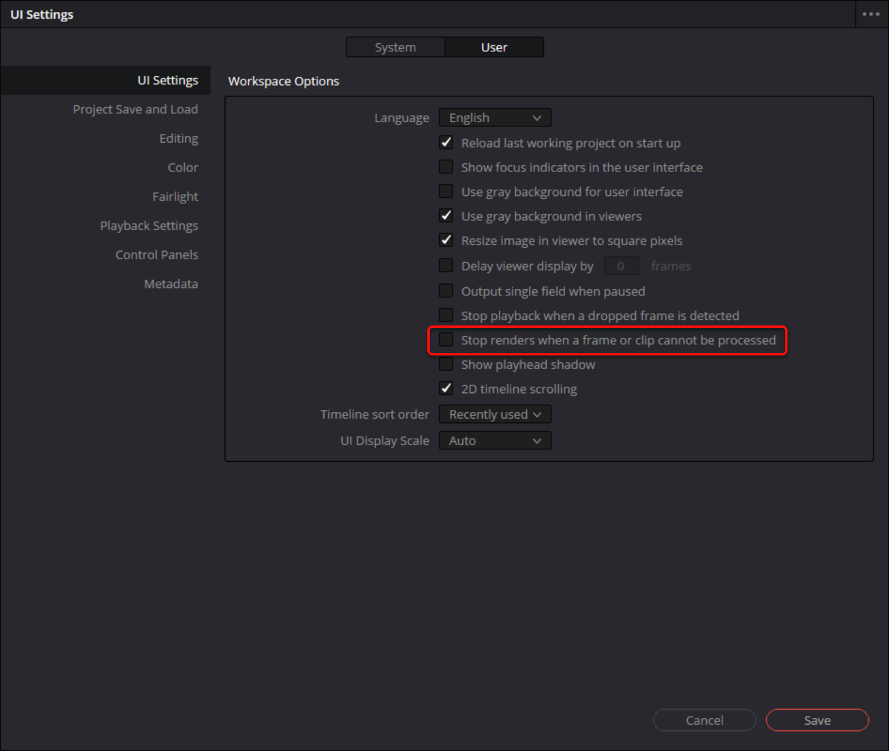Open Playback Settings in sidebar
This screenshot has width=889, height=751.
point(149,226)
